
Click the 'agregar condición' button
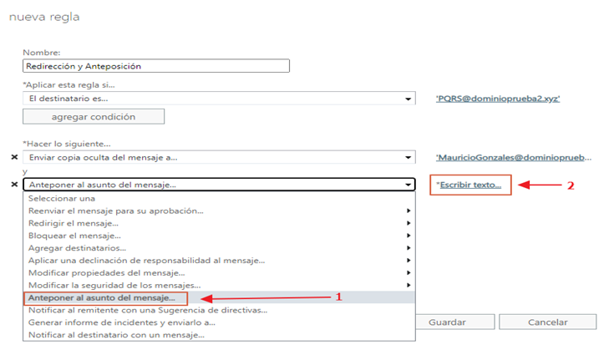coord(94,116)
